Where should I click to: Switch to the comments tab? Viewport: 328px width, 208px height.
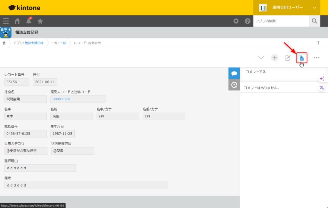(x=234, y=73)
